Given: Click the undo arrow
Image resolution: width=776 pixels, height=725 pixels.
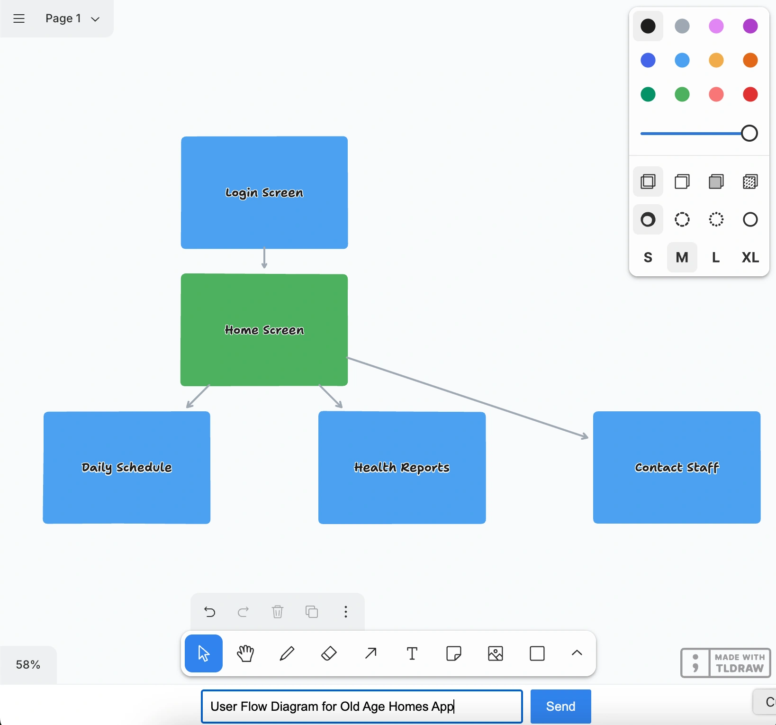Looking at the screenshot, I should click(209, 612).
